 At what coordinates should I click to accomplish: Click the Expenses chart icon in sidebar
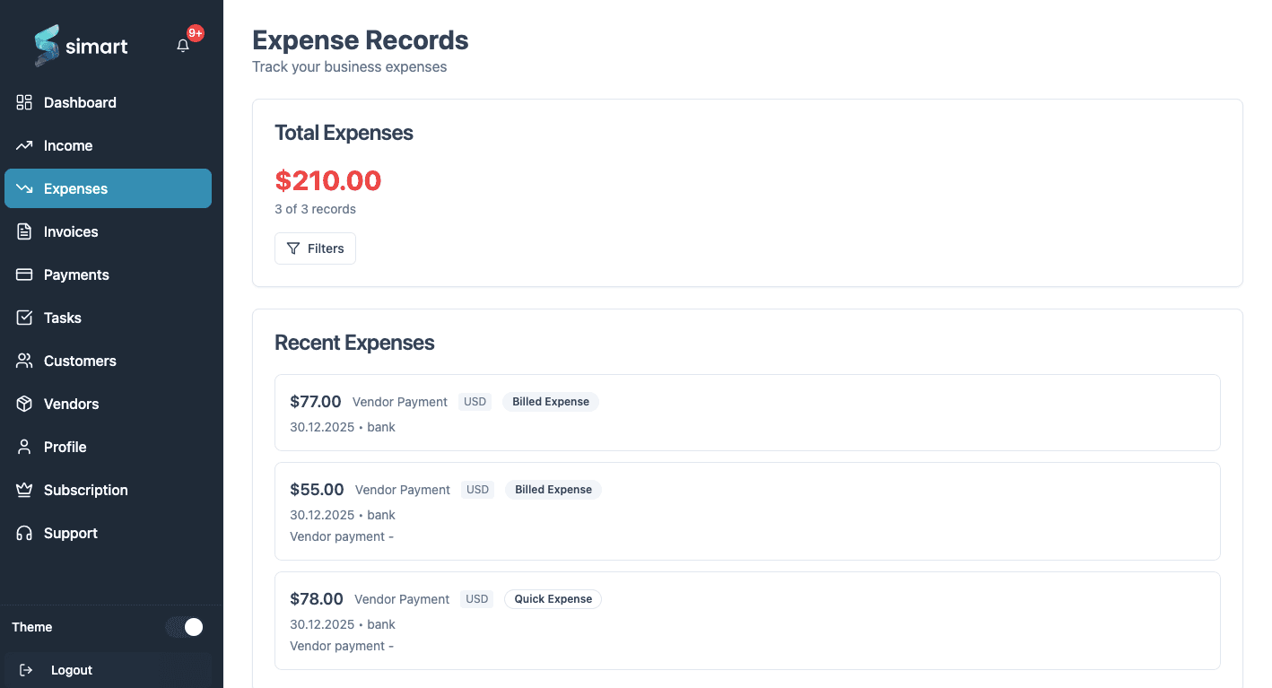pyautogui.click(x=24, y=188)
